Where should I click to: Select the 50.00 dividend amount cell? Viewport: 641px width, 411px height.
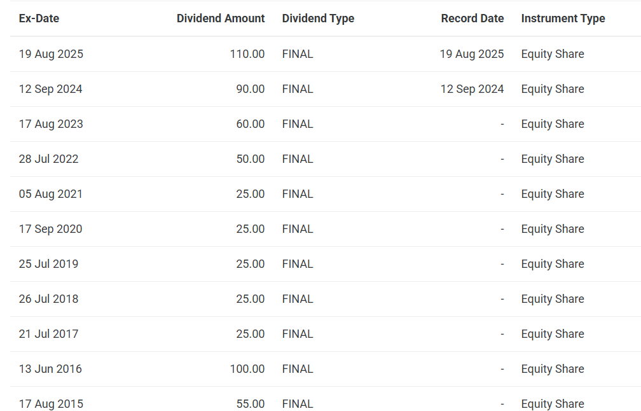point(250,159)
